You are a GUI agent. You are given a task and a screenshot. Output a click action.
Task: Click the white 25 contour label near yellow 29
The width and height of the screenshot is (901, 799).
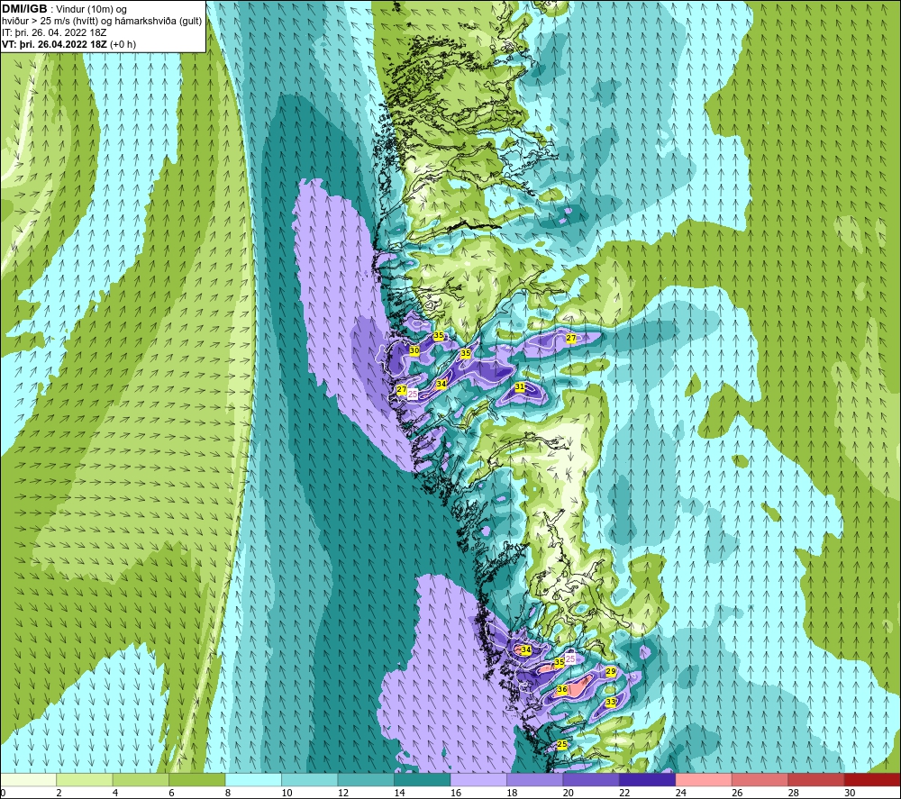[x=570, y=658]
